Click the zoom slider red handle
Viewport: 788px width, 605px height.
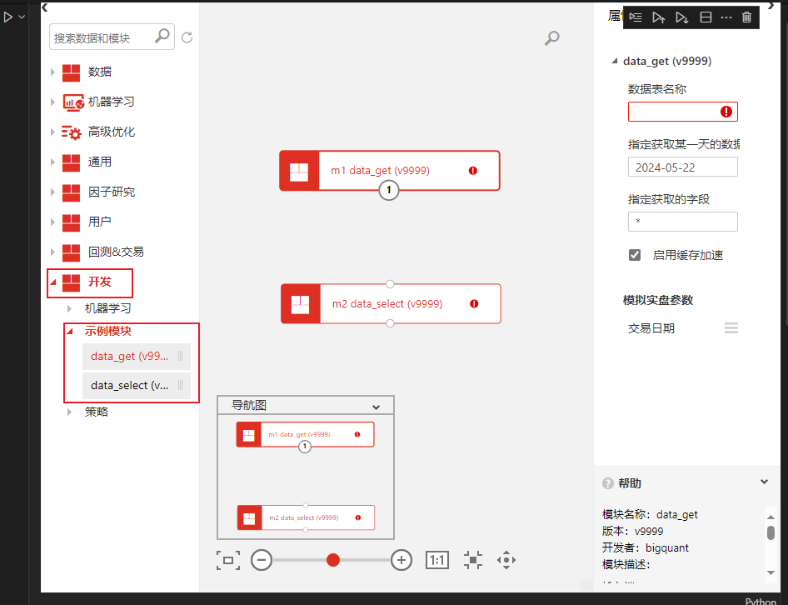coord(333,560)
